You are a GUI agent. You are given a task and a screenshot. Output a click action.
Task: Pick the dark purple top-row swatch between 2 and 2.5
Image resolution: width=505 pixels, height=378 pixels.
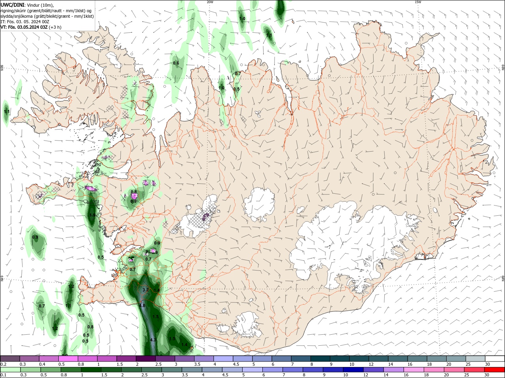coord(145,359)
